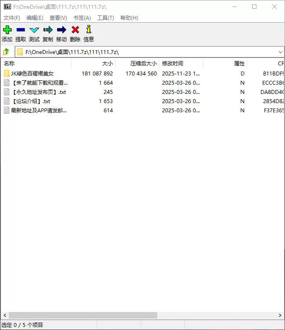This screenshot has width=285, height=330.
Task: Sort by the 名称 column header
Action: click(x=36, y=64)
